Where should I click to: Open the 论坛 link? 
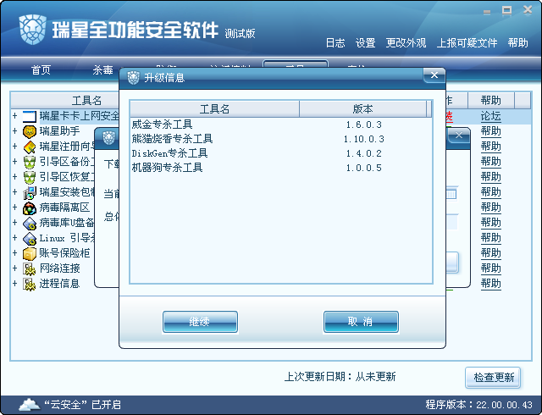491,116
